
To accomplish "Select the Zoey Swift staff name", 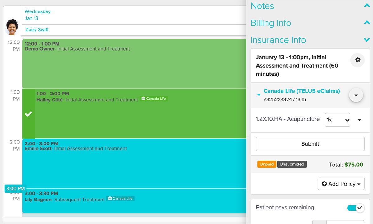I will (37, 30).
